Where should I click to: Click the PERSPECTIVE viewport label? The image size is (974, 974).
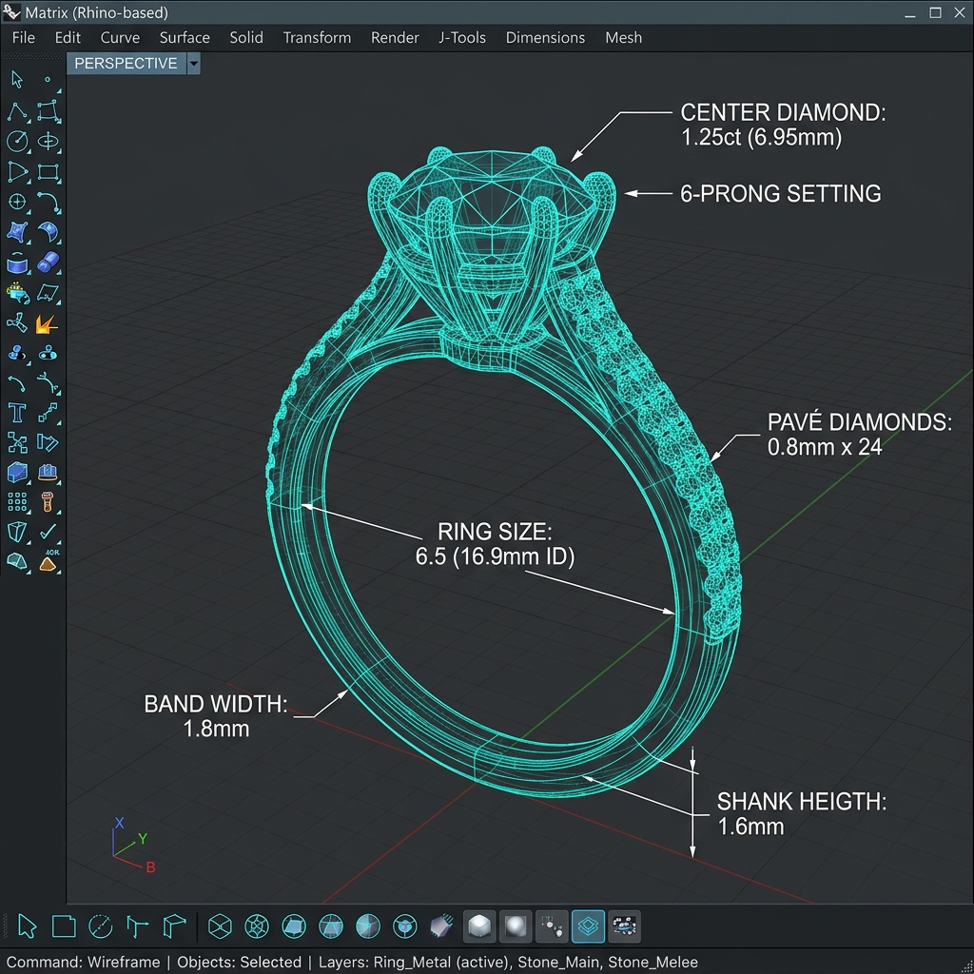click(x=127, y=64)
